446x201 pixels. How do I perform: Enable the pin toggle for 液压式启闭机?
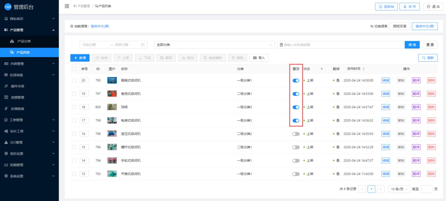[296, 134]
